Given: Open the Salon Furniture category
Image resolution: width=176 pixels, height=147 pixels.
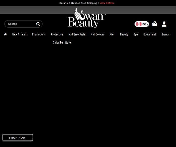Looking at the screenshot, I should [x=62, y=43].
